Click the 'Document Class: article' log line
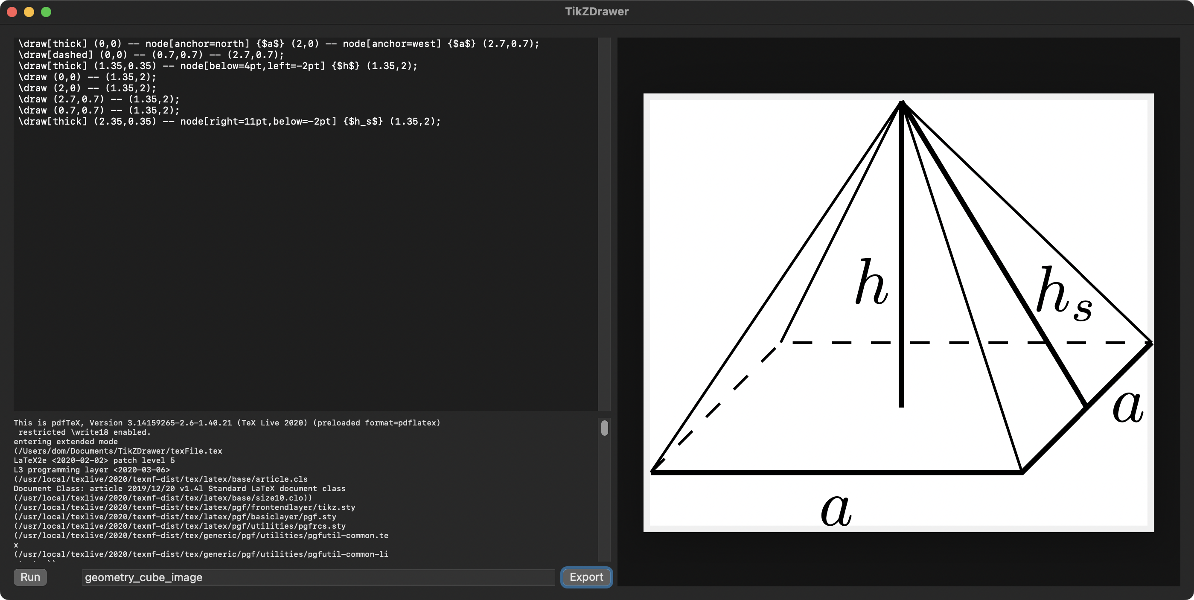This screenshot has width=1194, height=600. 179,488
